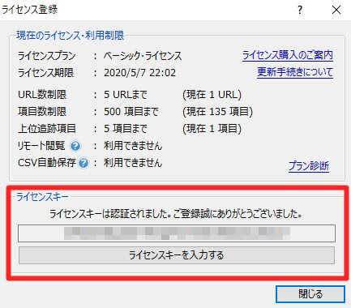Image resolution: width=351 pixels, height=308 pixels.
Task: Click the 閉じる button
Action: pos(310,294)
